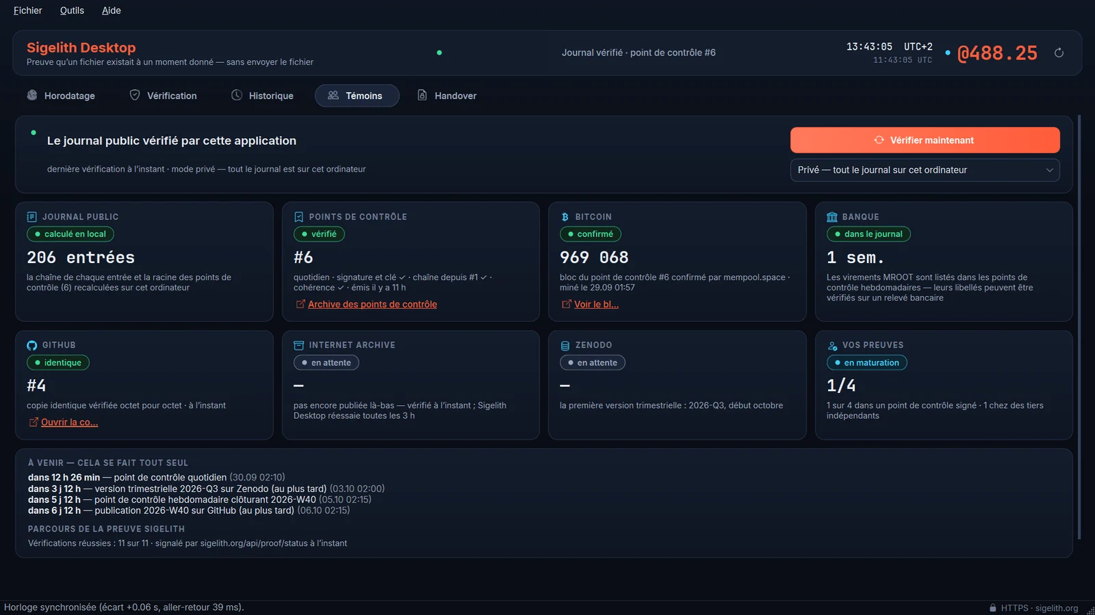This screenshot has width=1095, height=615.
Task: Click the Points de contrôle bookmark icon
Action: [298, 217]
